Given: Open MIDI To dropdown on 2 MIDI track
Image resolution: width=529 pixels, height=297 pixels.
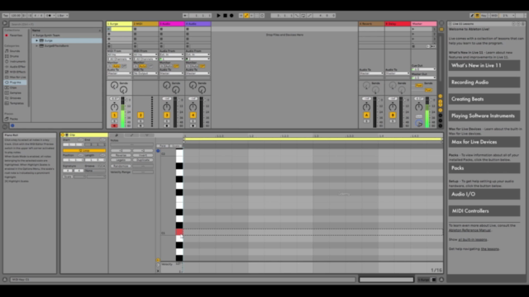Looking at the screenshot, I should 145,73.
